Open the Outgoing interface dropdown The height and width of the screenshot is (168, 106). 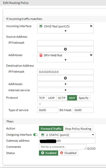coord(67,135)
